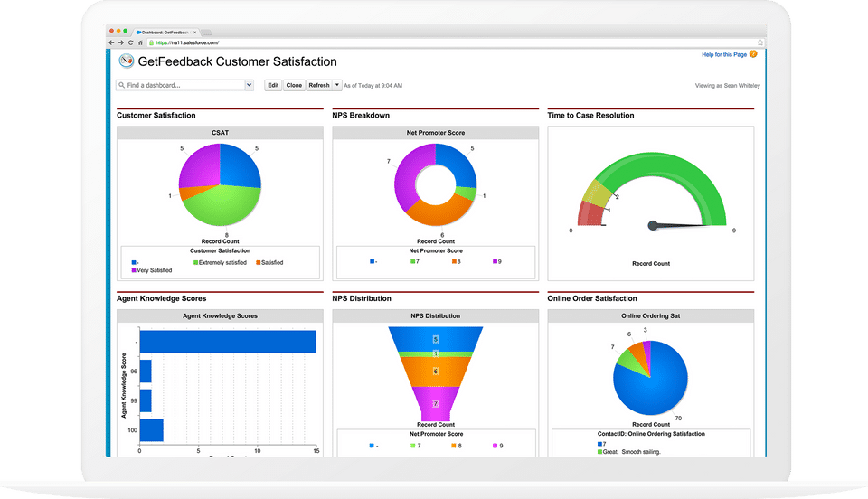Open the Help for this Page link
Image resolution: width=868 pixels, height=499 pixels.
coord(724,55)
